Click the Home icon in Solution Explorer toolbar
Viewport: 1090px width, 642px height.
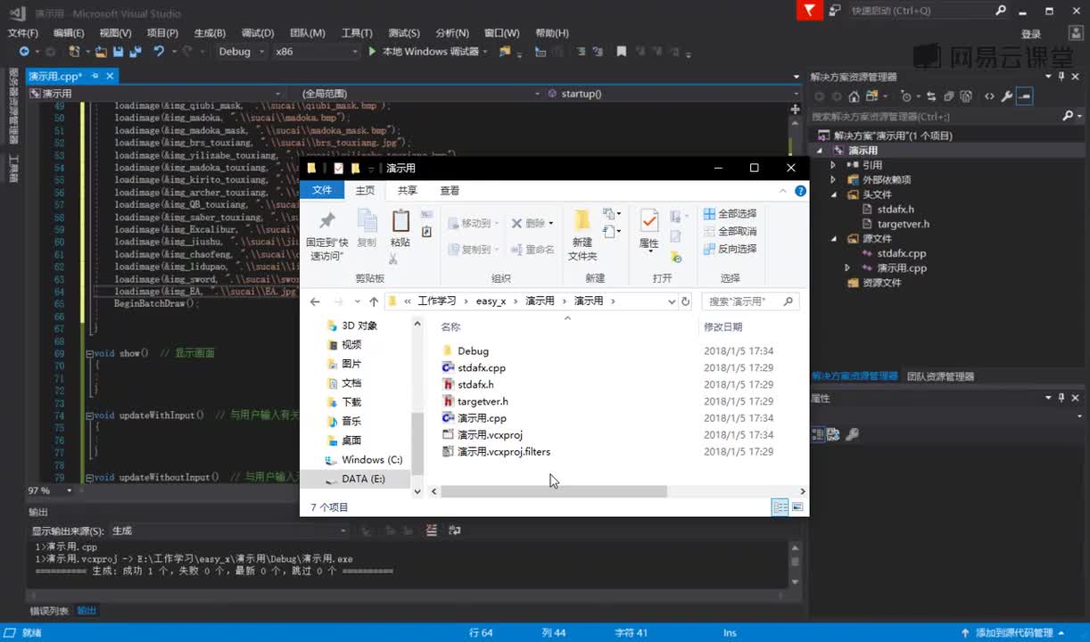point(855,96)
